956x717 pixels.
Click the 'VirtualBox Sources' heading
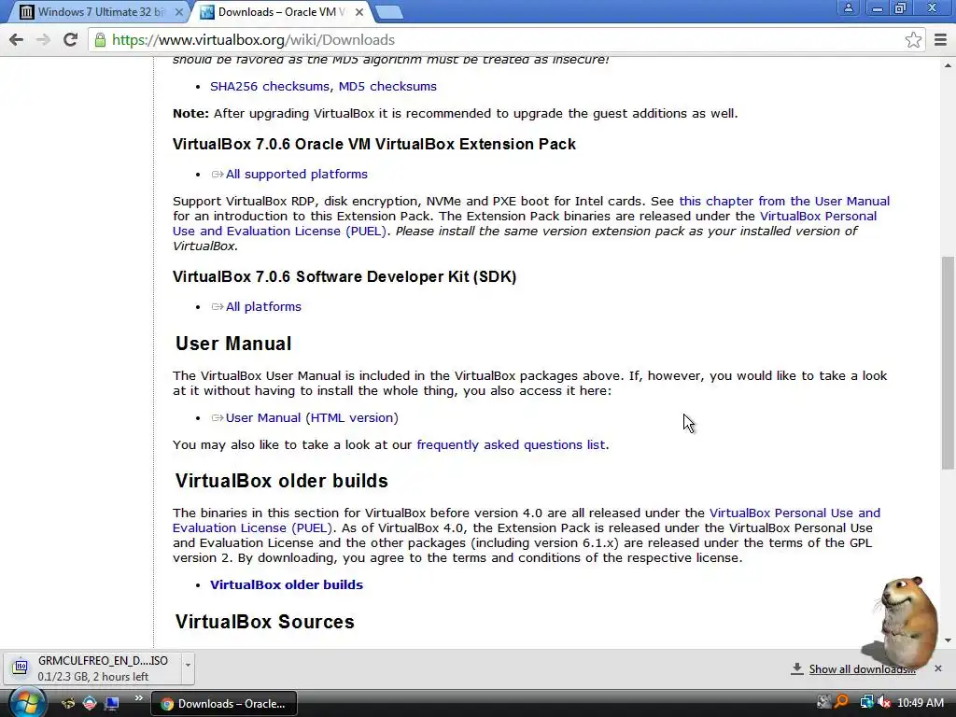click(x=264, y=622)
